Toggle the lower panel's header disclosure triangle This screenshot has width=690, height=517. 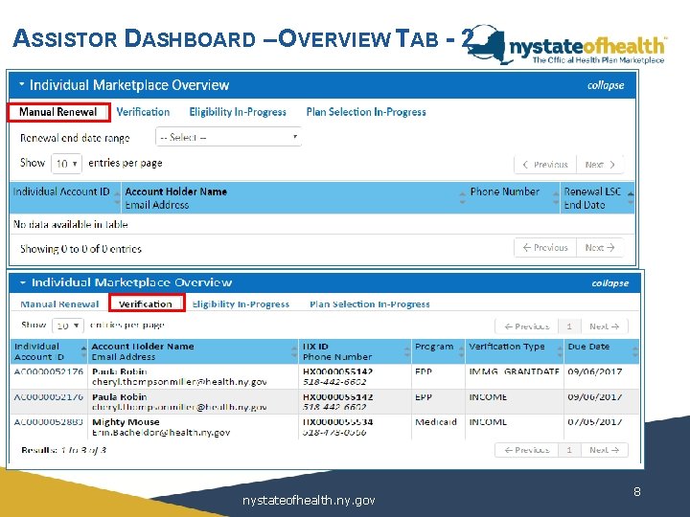[x=23, y=282]
